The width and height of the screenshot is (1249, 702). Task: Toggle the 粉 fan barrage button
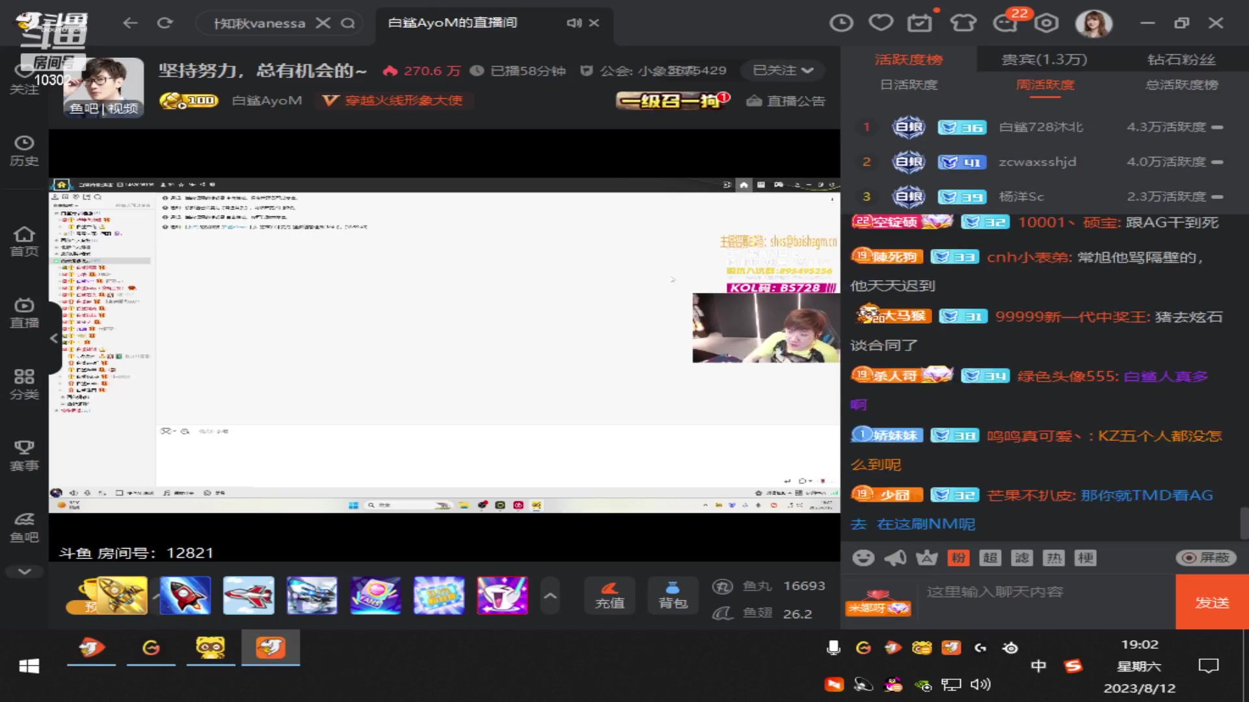(x=958, y=558)
